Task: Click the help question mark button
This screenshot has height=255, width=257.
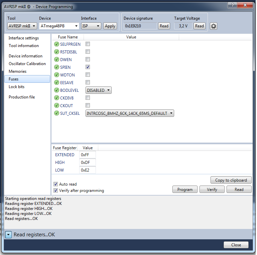Action: [232, 5]
